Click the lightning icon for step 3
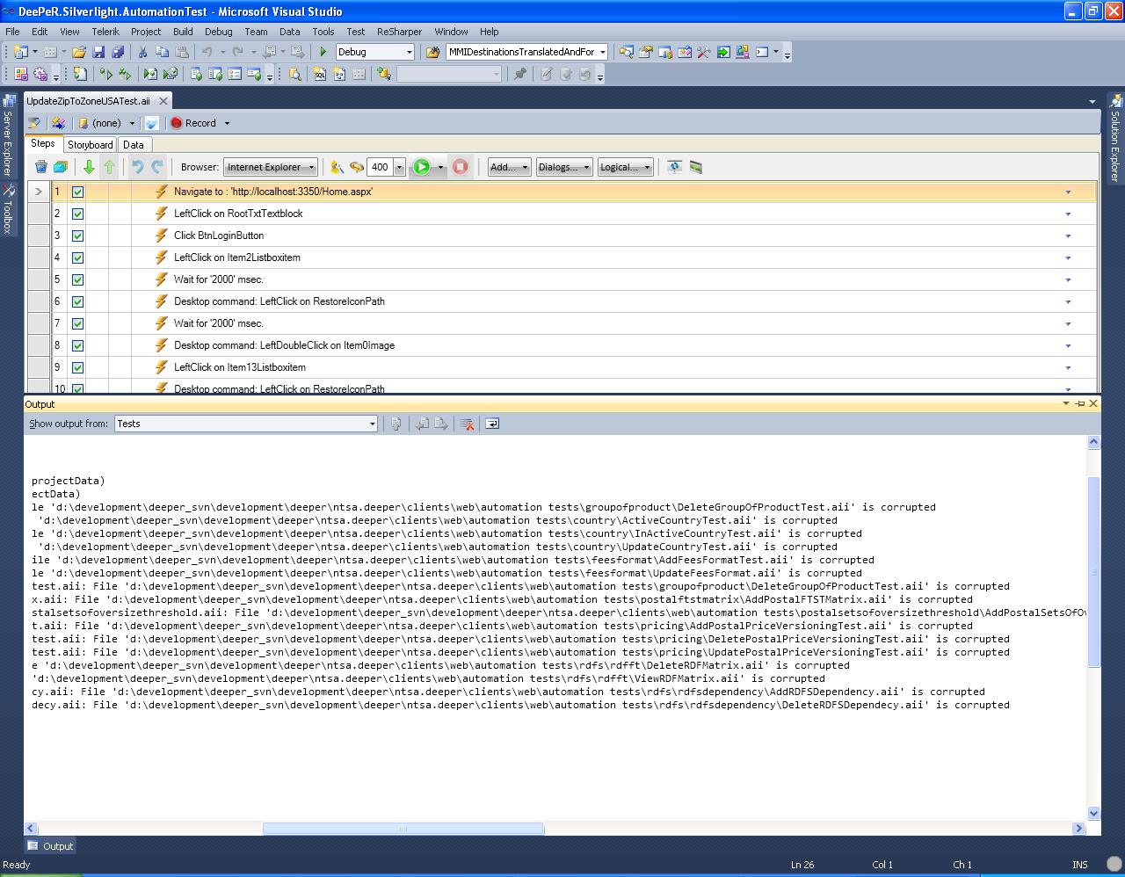Image resolution: width=1125 pixels, height=877 pixels. coord(161,236)
